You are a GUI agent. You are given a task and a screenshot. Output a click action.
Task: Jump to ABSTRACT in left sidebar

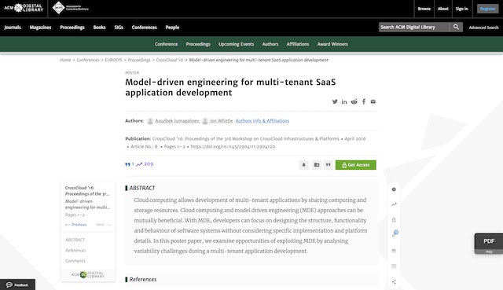75,240
